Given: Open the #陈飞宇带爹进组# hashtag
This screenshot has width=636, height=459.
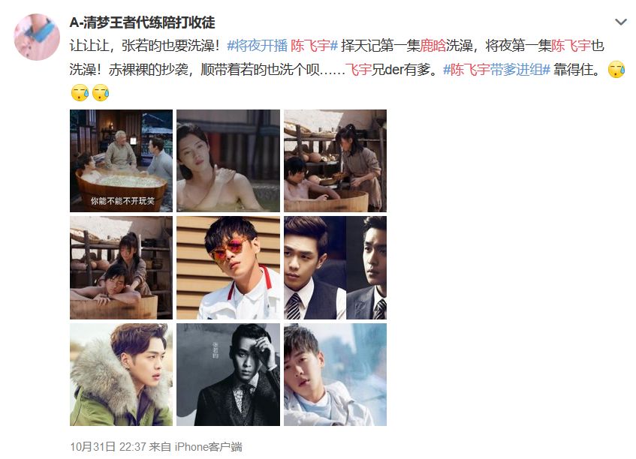Looking at the screenshot, I should coord(496,70).
